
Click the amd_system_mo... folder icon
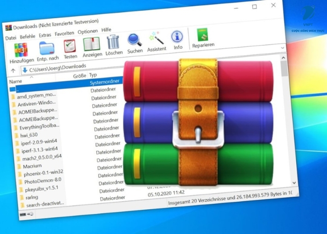(x=13, y=97)
